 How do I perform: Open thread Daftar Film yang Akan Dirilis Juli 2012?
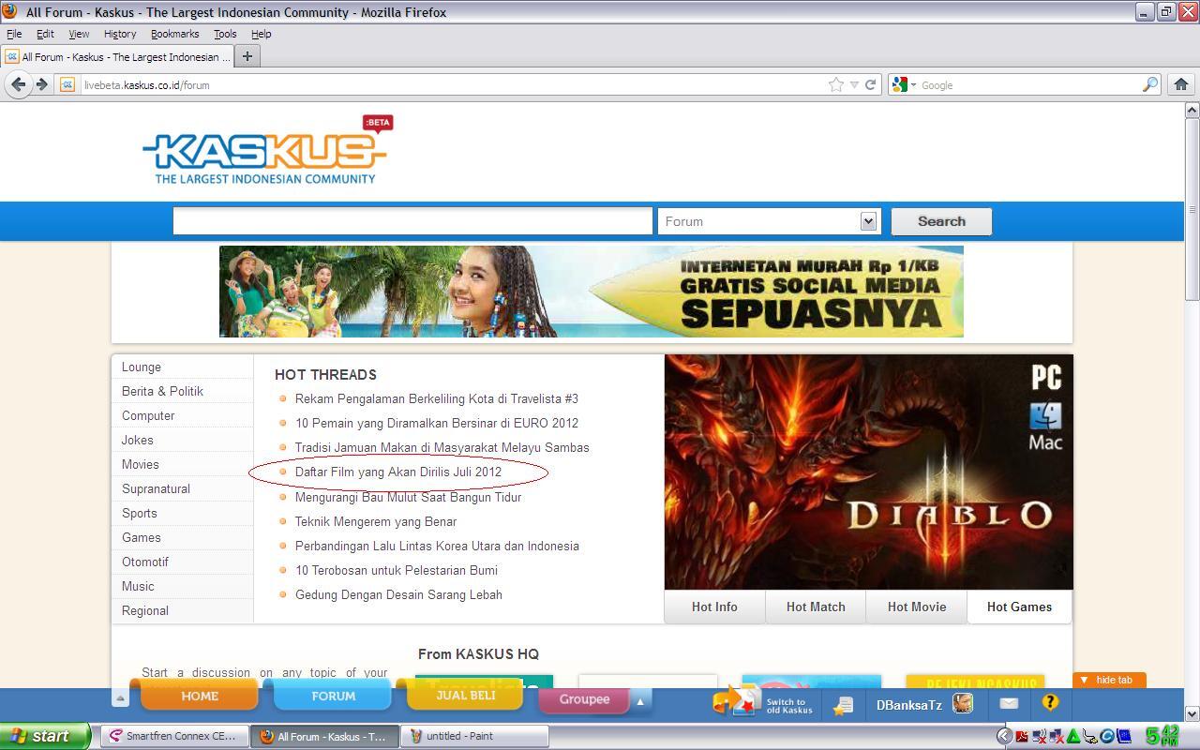(398, 472)
